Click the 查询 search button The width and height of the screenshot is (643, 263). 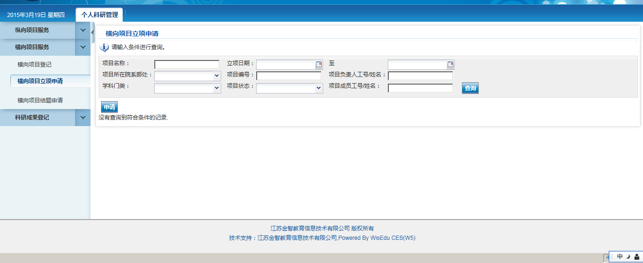470,88
